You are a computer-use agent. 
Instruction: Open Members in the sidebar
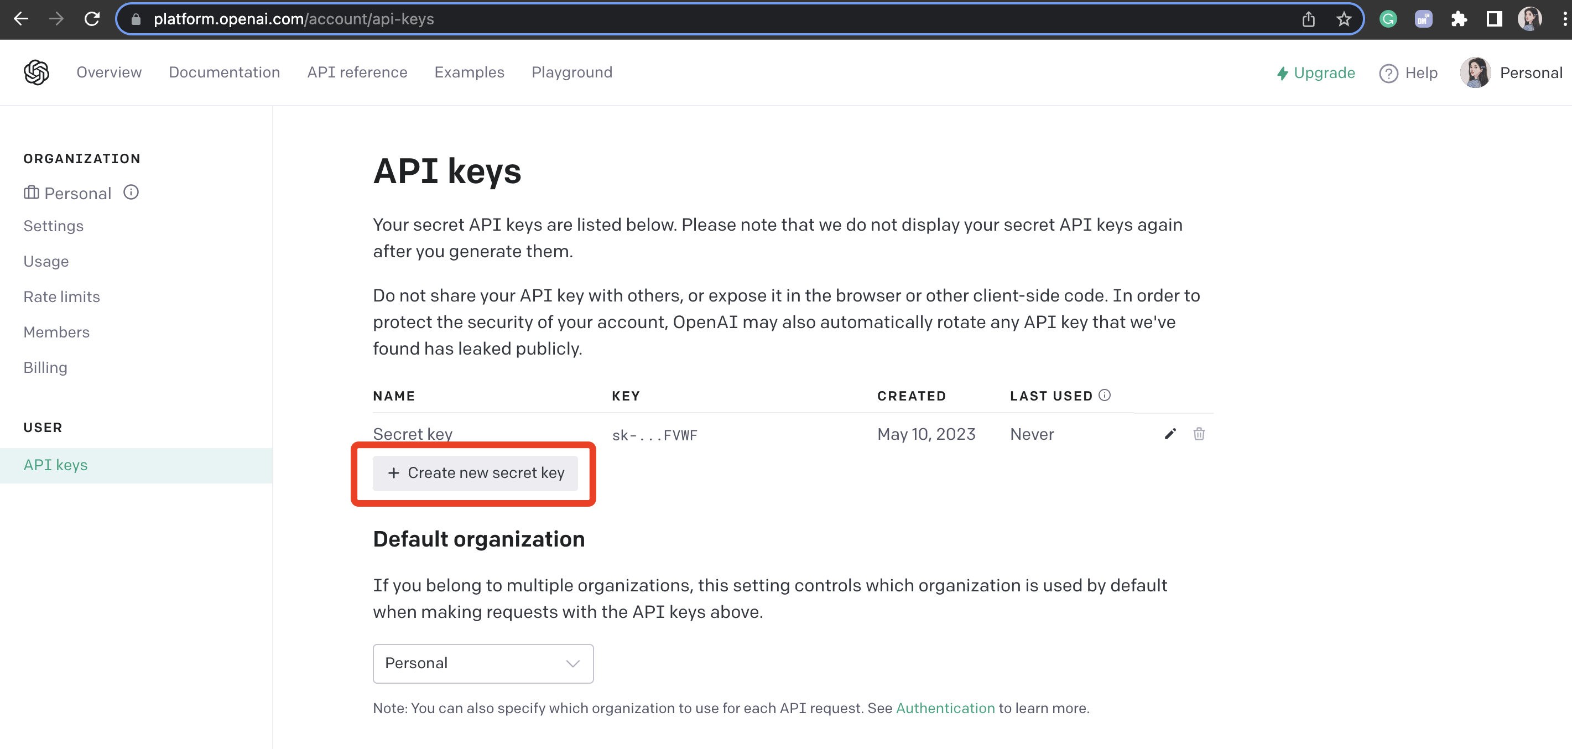[x=56, y=332]
